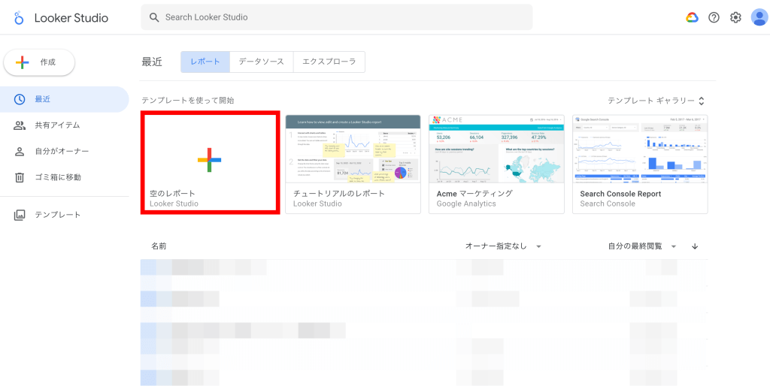
Task: Create a 空のレポート blank report
Action: (211, 162)
